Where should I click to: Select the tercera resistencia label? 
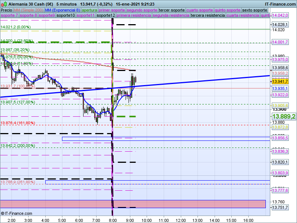pyautogui.click(x=208, y=16)
